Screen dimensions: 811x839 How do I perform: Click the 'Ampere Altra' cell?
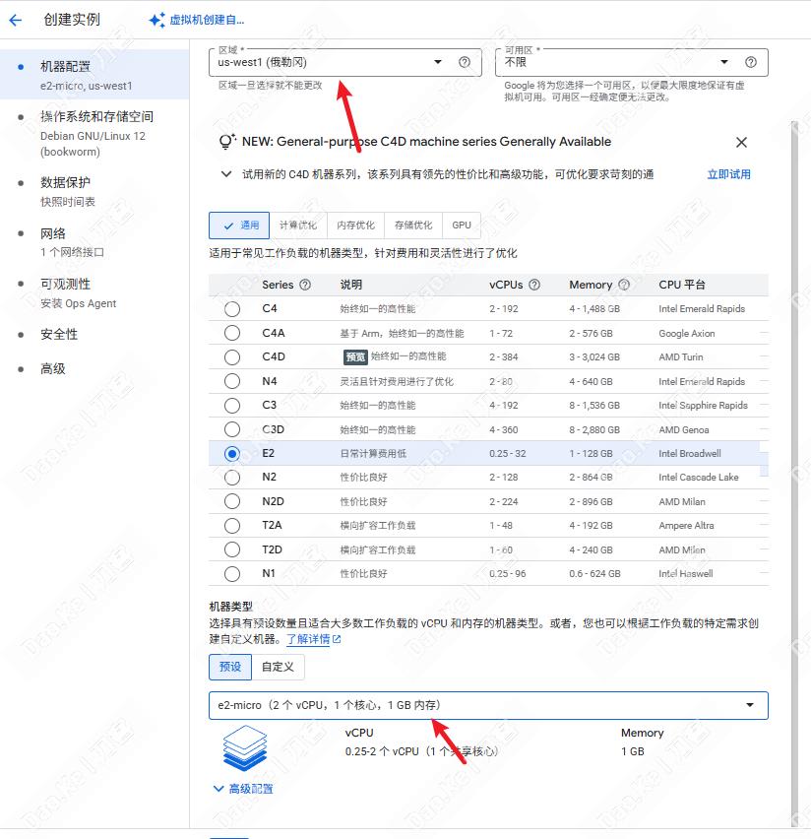[x=686, y=526]
